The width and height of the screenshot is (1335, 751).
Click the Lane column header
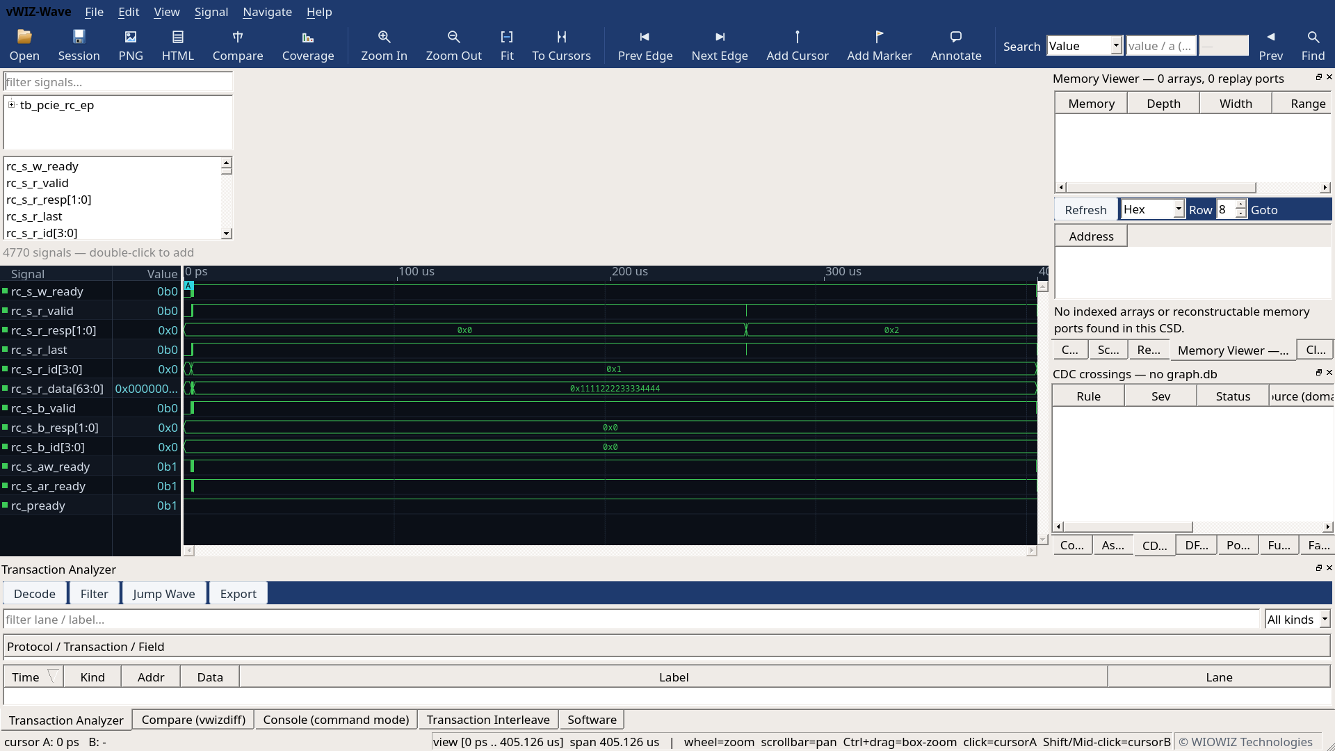pyautogui.click(x=1219, y=677)
